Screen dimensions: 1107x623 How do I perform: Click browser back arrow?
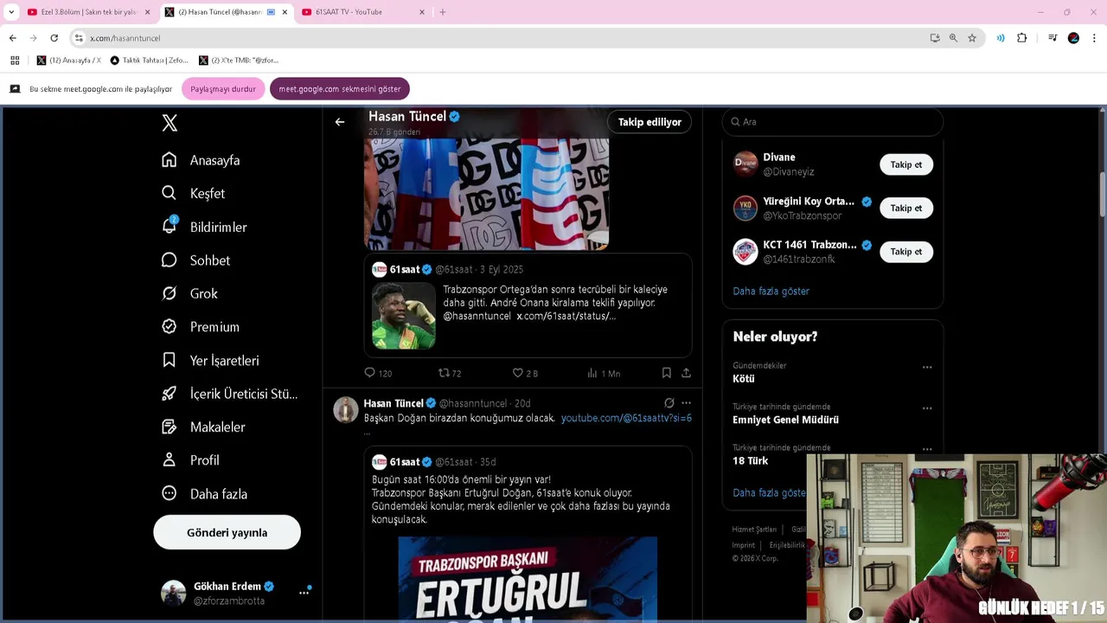coord(12,38)
